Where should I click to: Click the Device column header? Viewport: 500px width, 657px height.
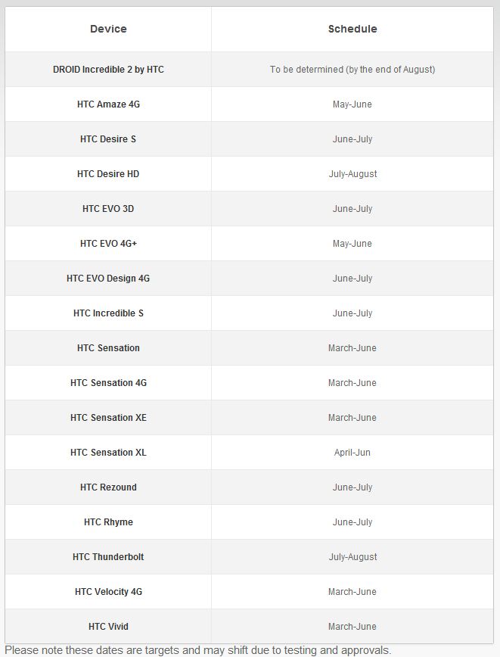(x=108, y=29)
